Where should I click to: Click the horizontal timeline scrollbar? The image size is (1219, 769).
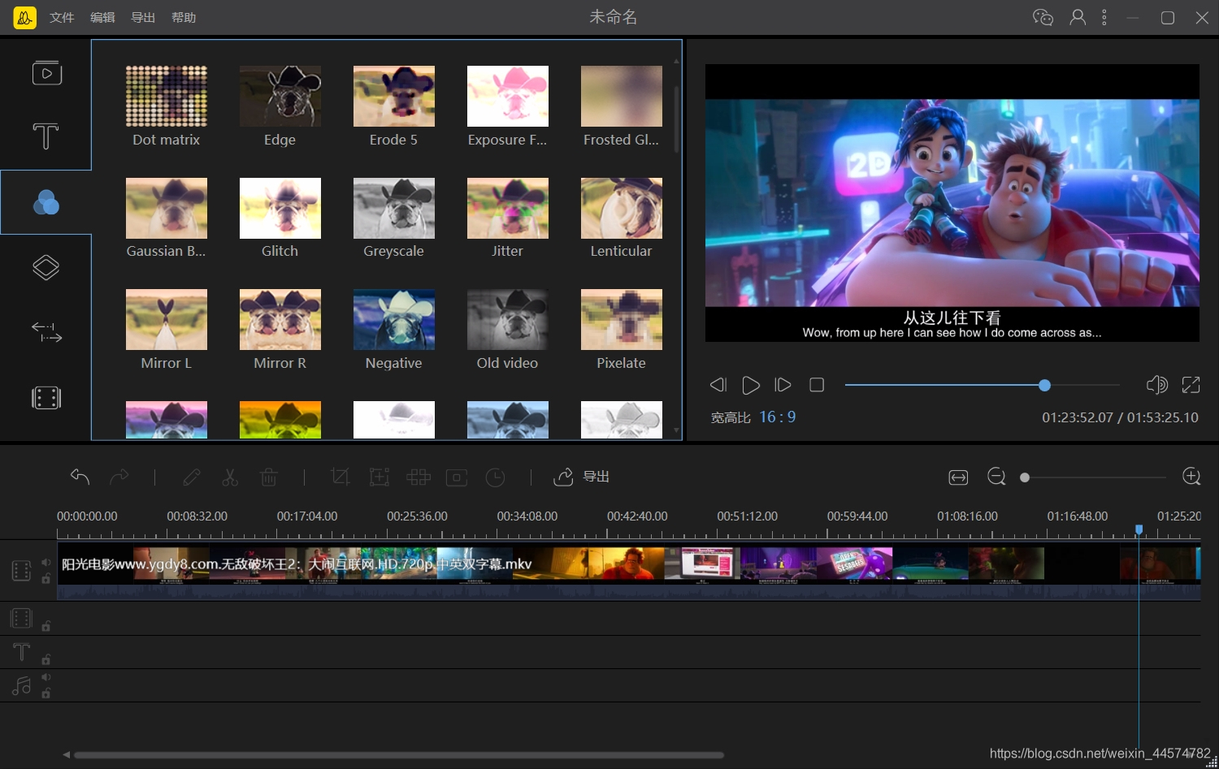click(x=398, y=755)
